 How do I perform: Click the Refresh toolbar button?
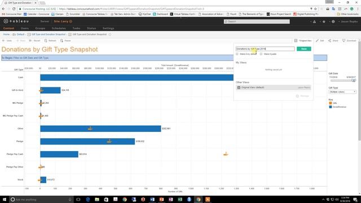(x=50, y=41)
